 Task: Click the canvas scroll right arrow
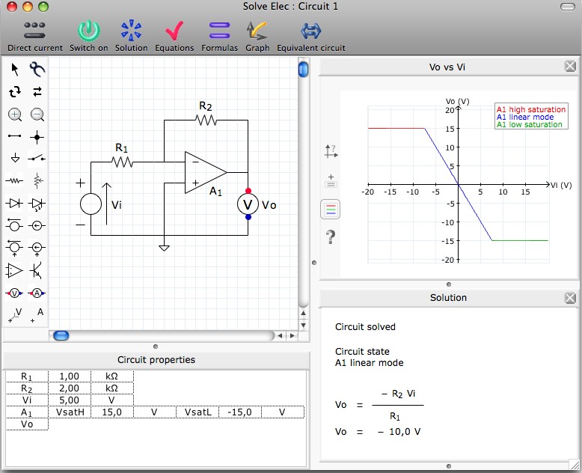292,335
